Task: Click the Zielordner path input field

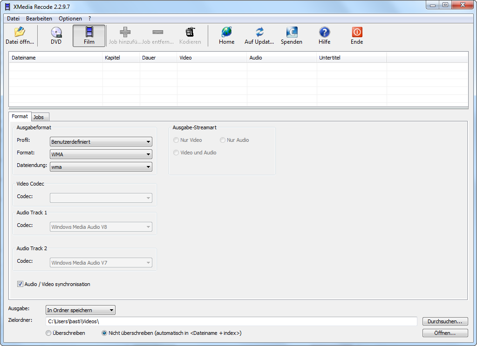Action: (x=232, y=321)
